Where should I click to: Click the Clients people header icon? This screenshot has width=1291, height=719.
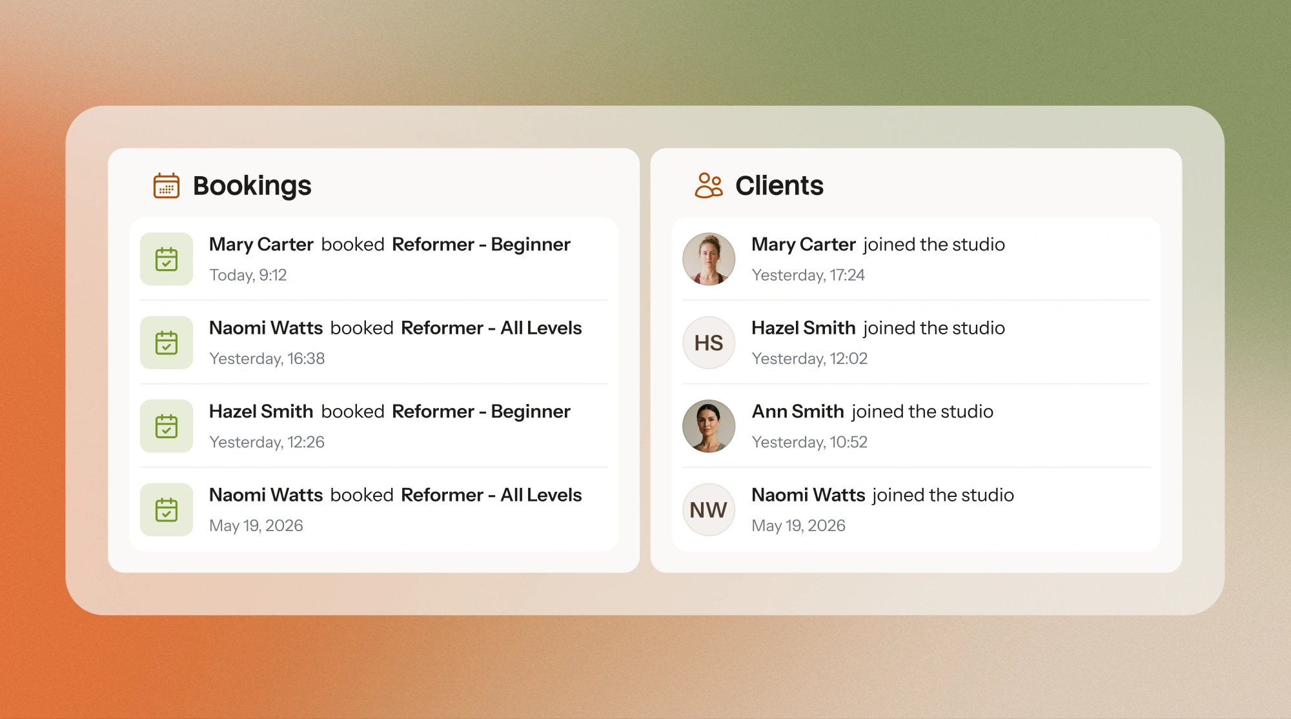pos(709,185)
